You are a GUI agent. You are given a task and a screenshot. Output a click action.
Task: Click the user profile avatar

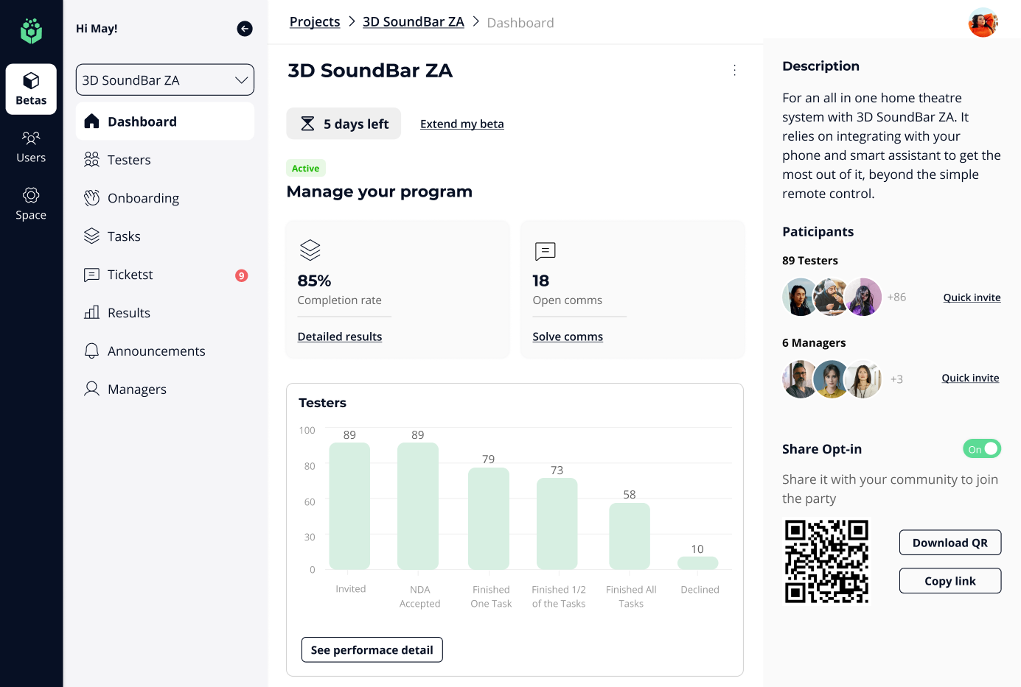(983, 23)
